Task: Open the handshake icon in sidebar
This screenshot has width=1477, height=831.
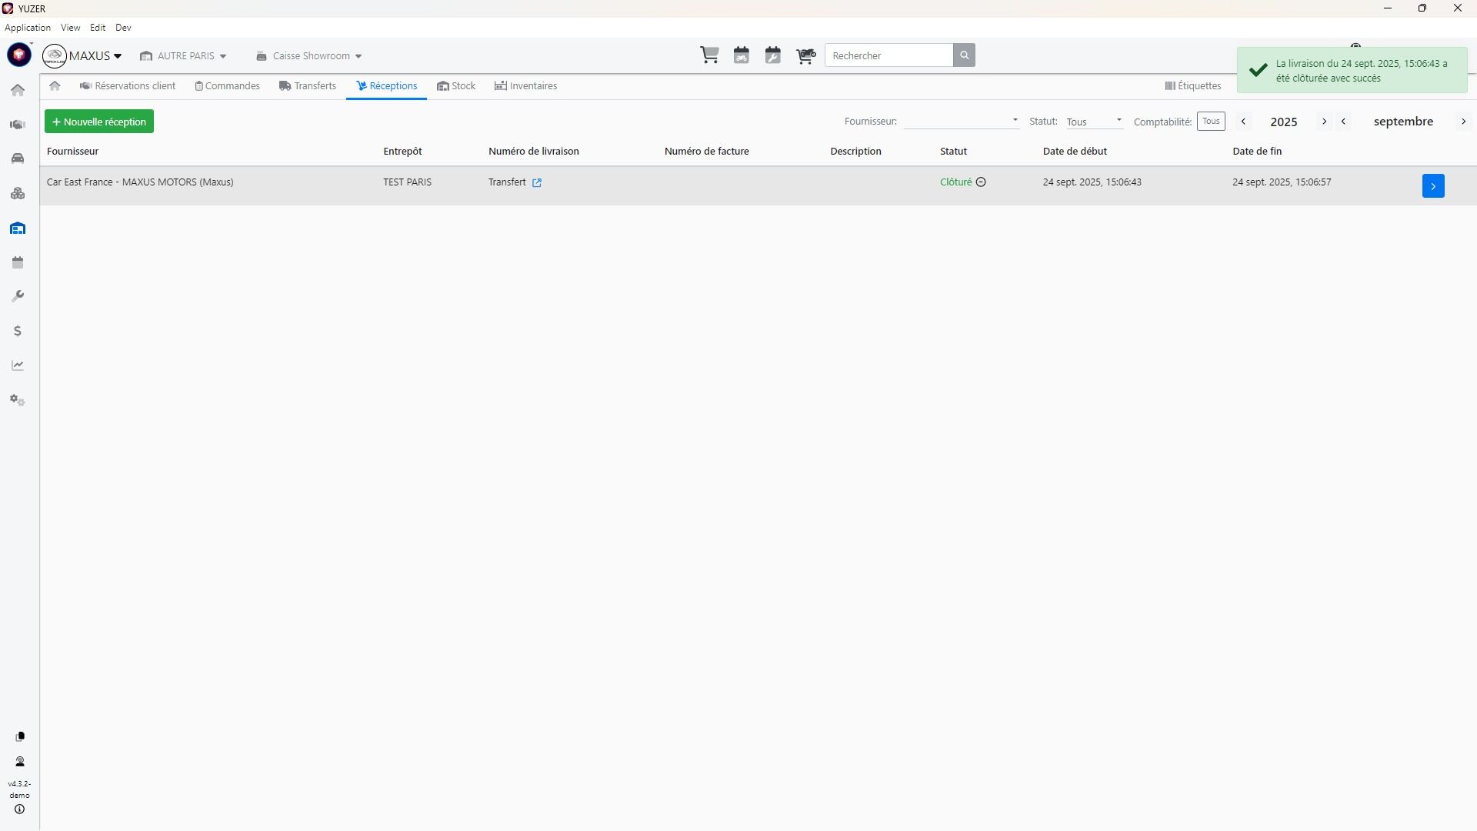Action: pyautogui.click(x=18, y=125)
